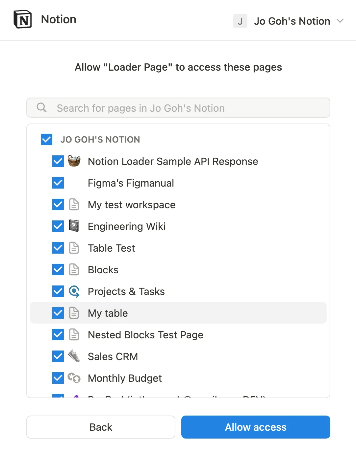Click the Notion logo icon
The width and height of the screenshot is (356, 454).
click(x=22, y=20)
